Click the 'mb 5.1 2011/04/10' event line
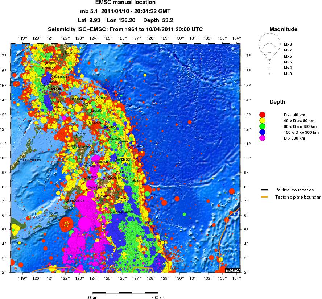 (125, 11)
